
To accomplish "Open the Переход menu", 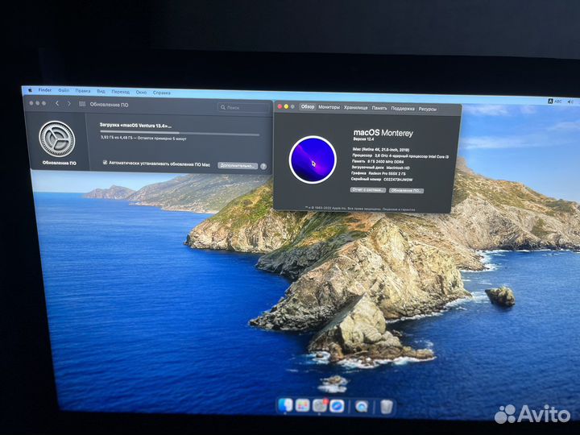I will coord(121,92).
